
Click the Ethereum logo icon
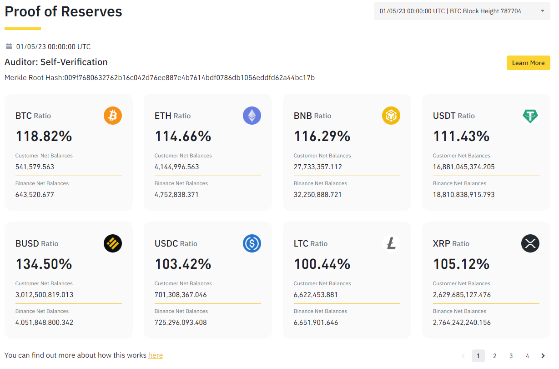pos(252,116)
